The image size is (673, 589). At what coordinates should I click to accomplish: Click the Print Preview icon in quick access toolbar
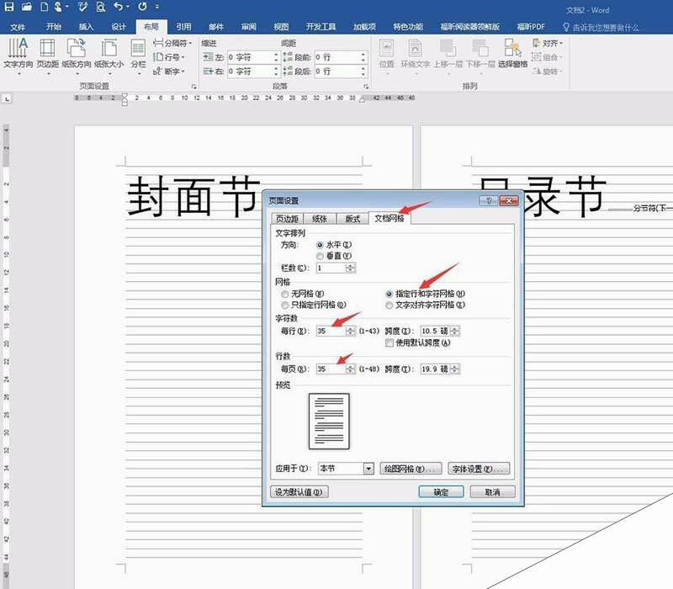100,7
